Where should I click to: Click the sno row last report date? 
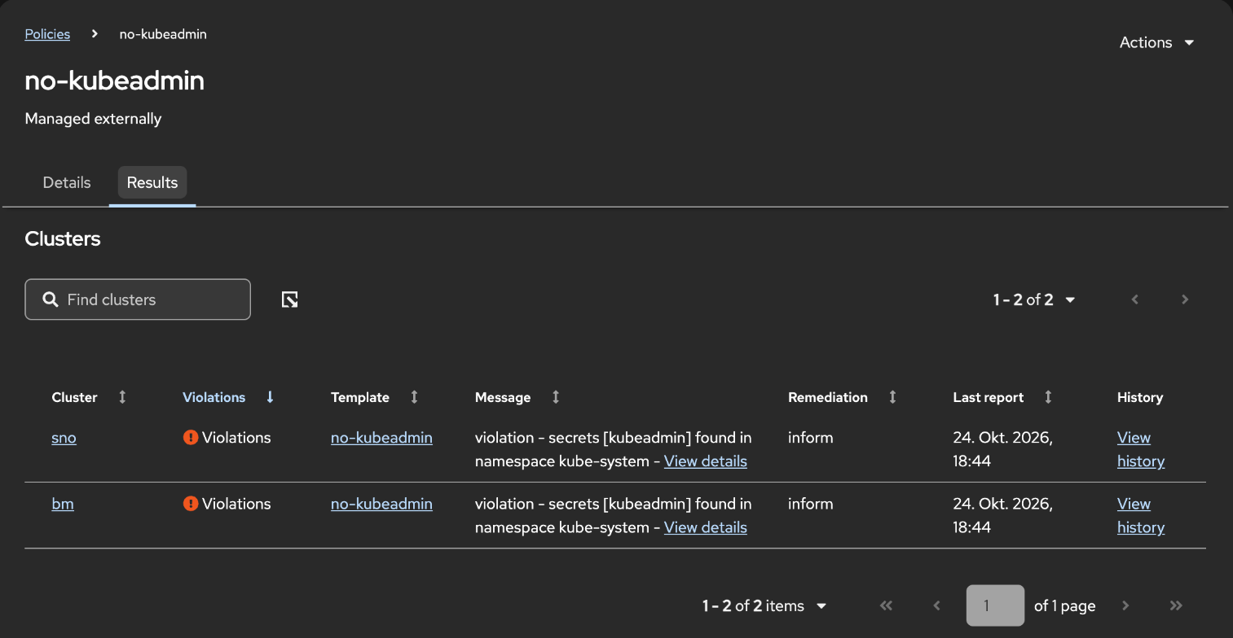[1003, 449]
